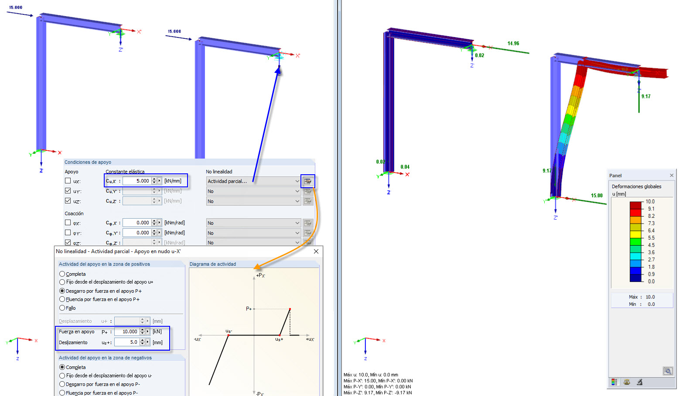The image size is (679, 396).
Task: Click the yellow 5.5 legend color
Action: 636,234
